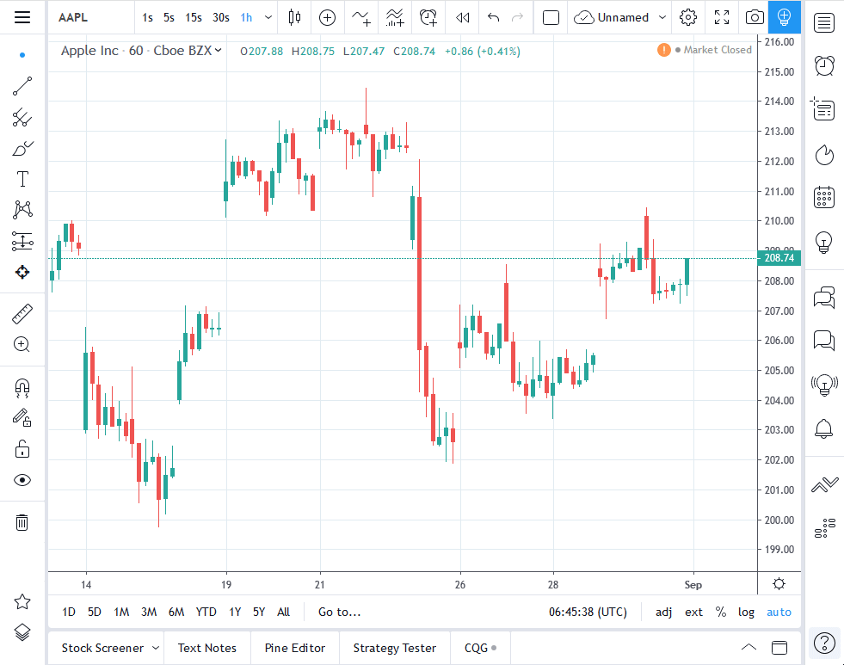Image resolution: width=844 pixels, height=665 pixels.
Task: Remove all drawings with trash icon
Action: pyautogui.click(x=22, y=522)
